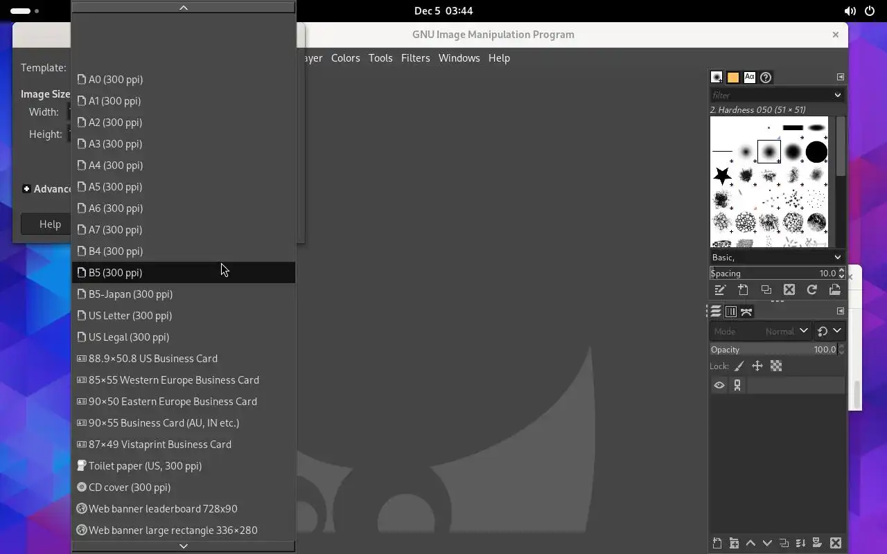Click the layer link chain icon

[737, 386]
